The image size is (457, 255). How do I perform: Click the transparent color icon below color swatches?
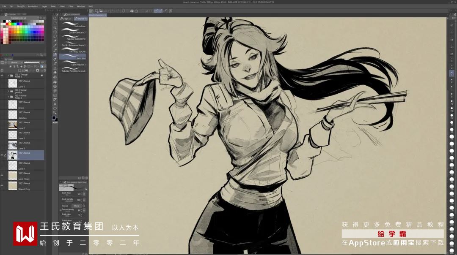click(x=55, y=123)
